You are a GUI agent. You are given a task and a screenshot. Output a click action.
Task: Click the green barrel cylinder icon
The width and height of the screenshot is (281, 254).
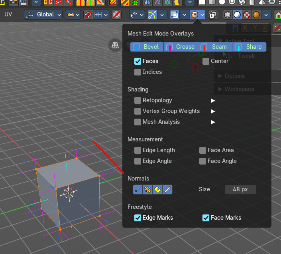pyautogui.click(x=135, y=2)
